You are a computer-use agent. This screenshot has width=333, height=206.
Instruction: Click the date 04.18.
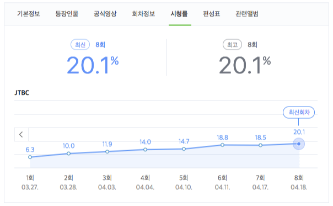tap(299, 187)
